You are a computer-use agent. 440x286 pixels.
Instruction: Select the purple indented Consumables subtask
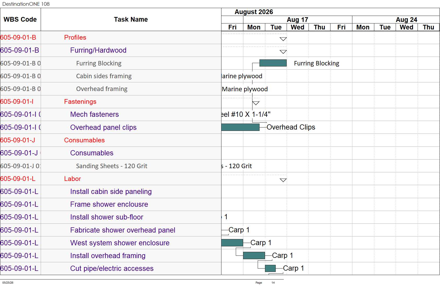tap(92, 153)
